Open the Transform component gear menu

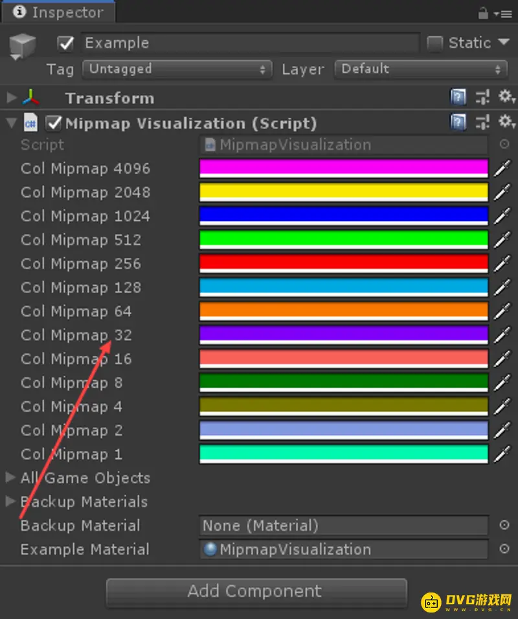[x=506, y=98]
